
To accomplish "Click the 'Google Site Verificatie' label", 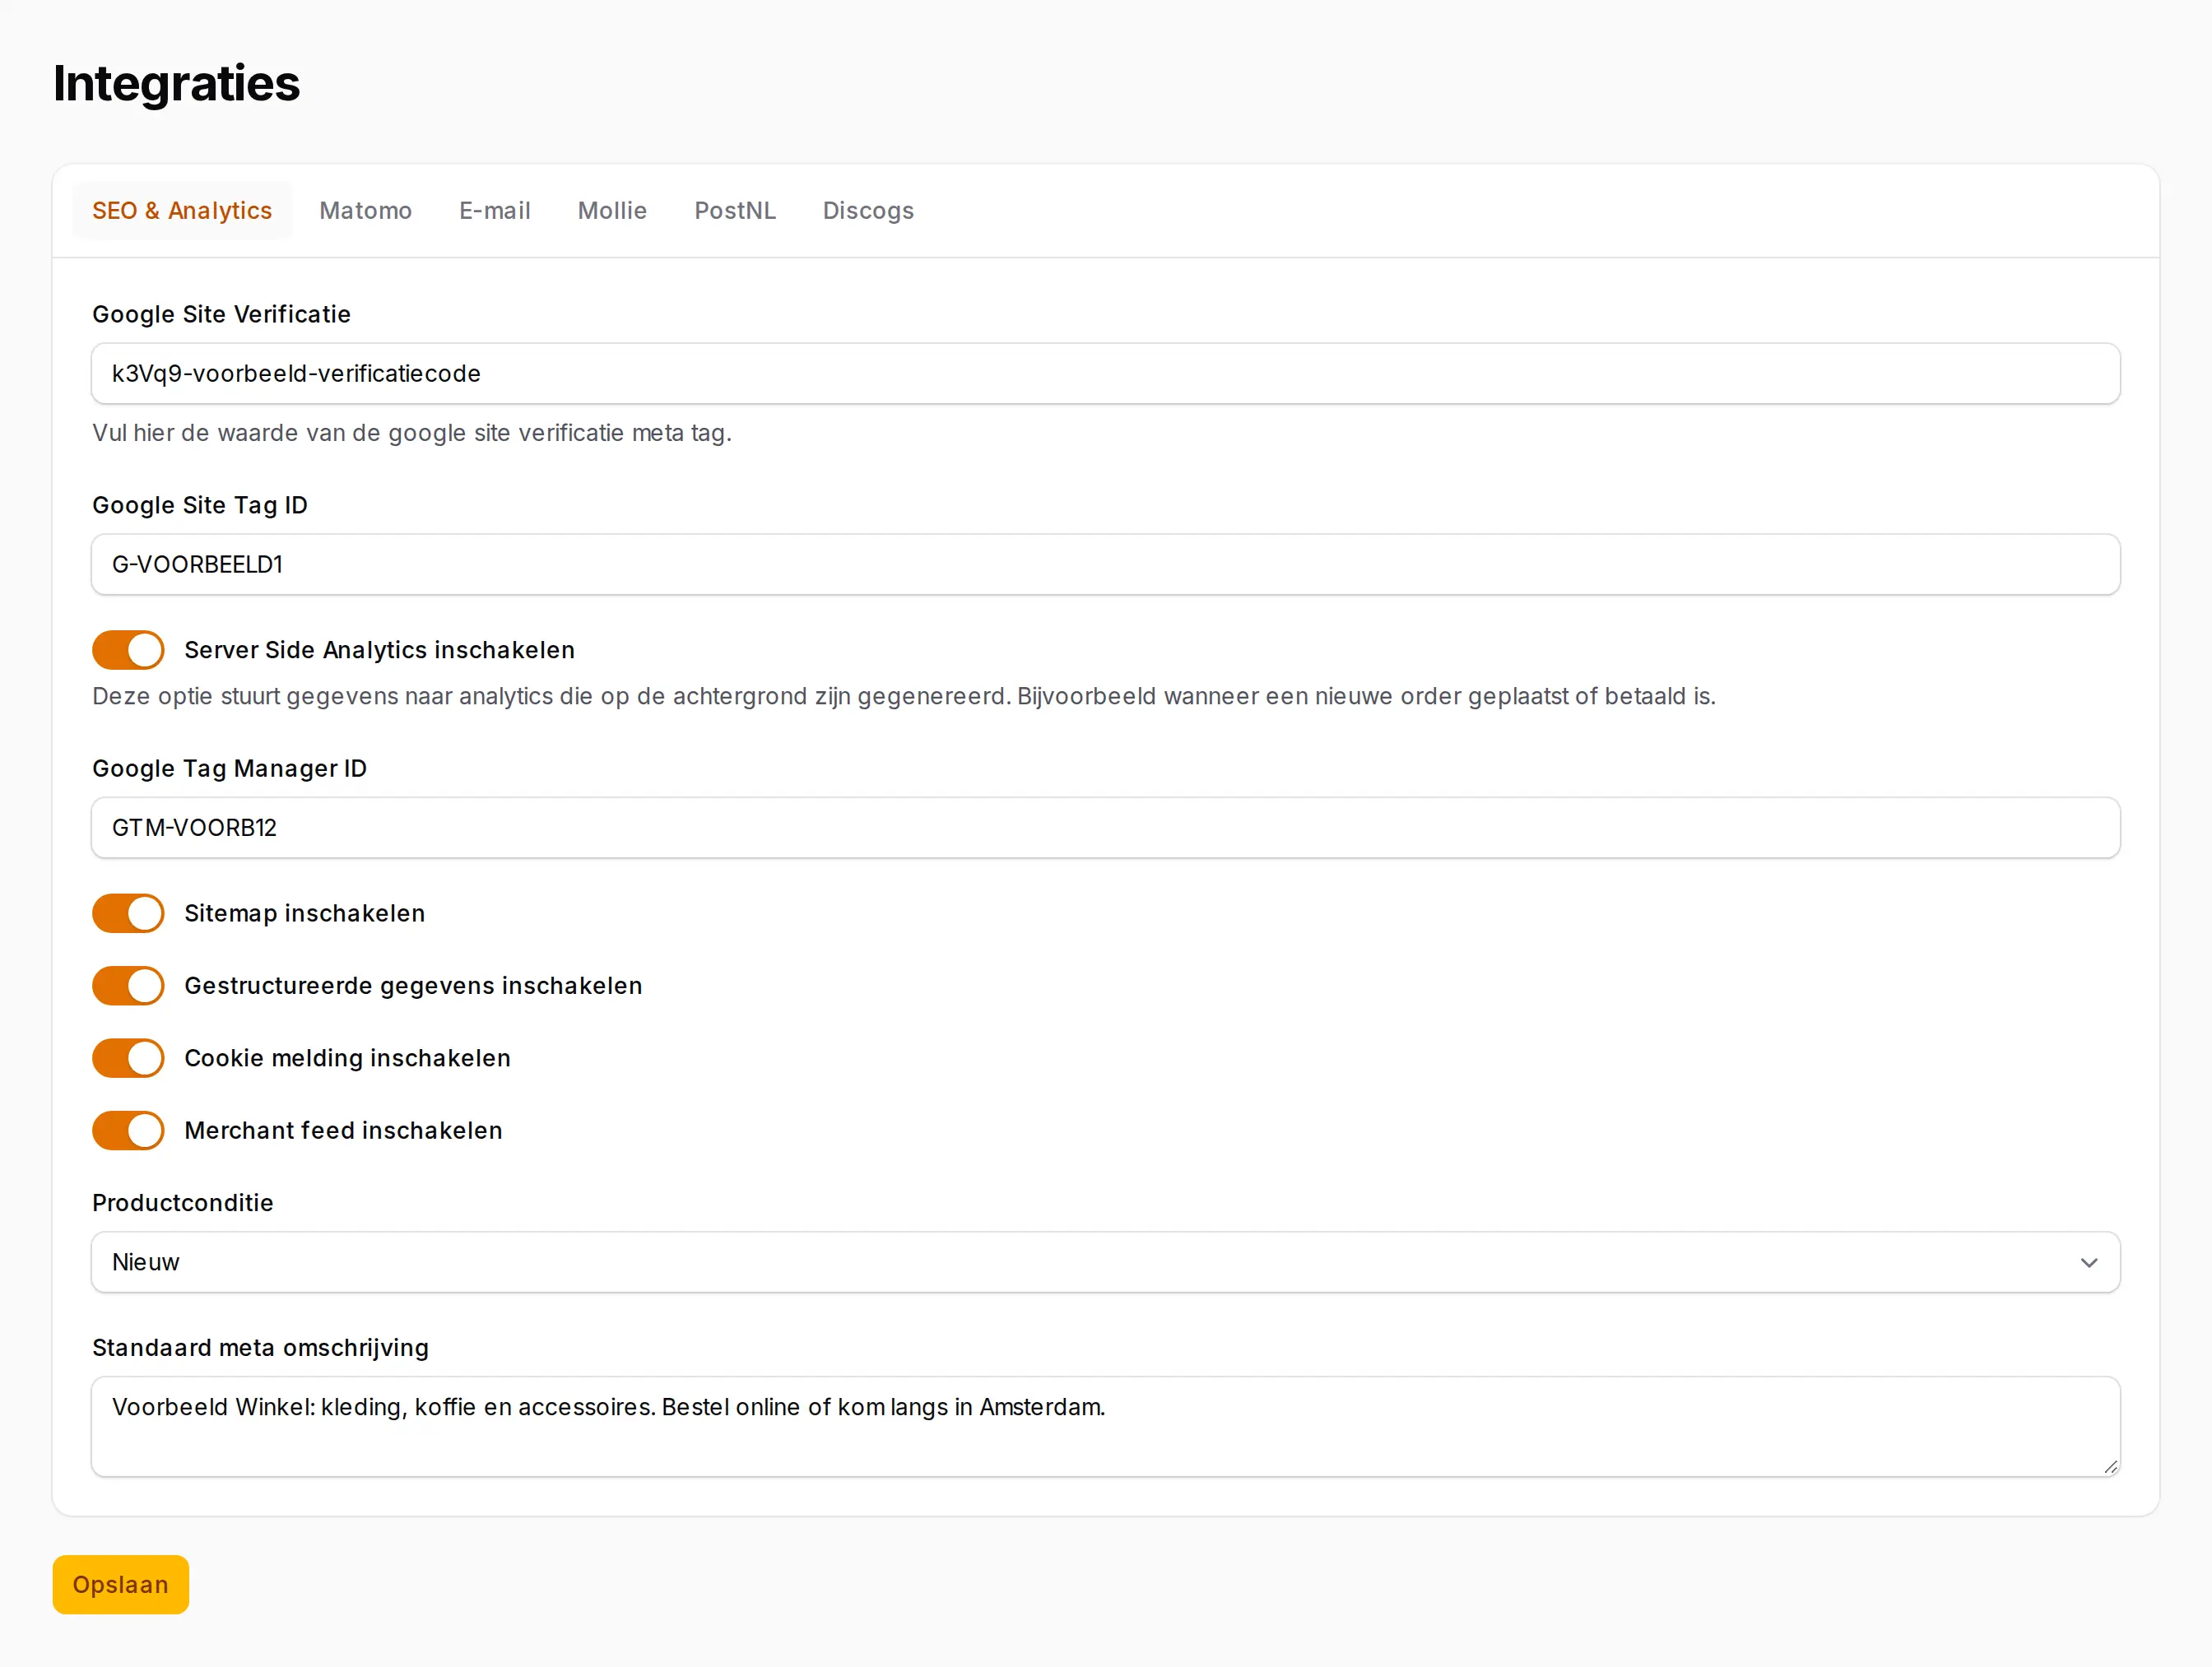I will click(x=221, y=314).
